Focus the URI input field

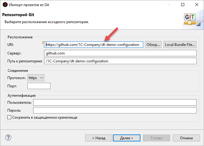click(x=94, y=45)
